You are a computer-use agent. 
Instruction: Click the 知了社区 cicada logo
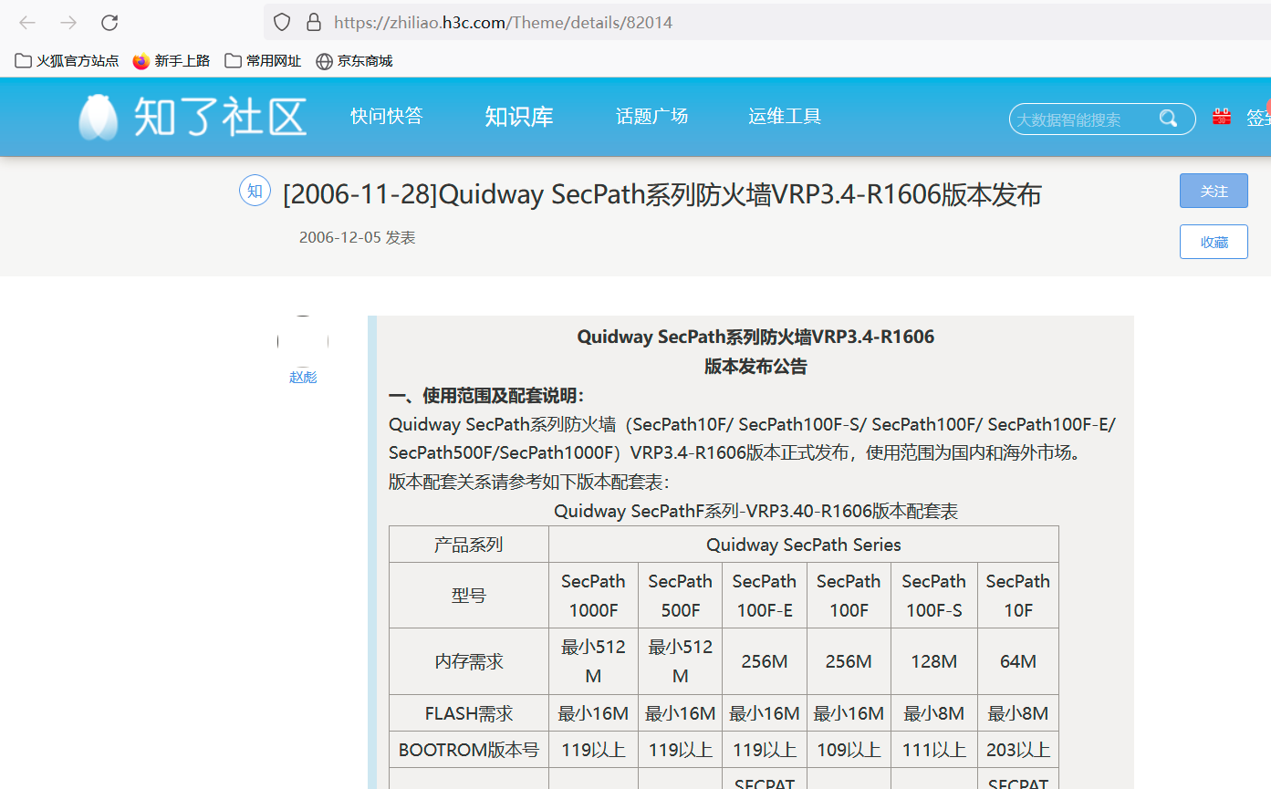(193, 117)
